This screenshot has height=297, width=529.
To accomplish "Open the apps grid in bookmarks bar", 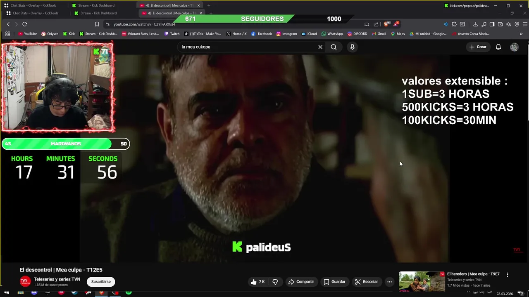I will pos(7,34).
